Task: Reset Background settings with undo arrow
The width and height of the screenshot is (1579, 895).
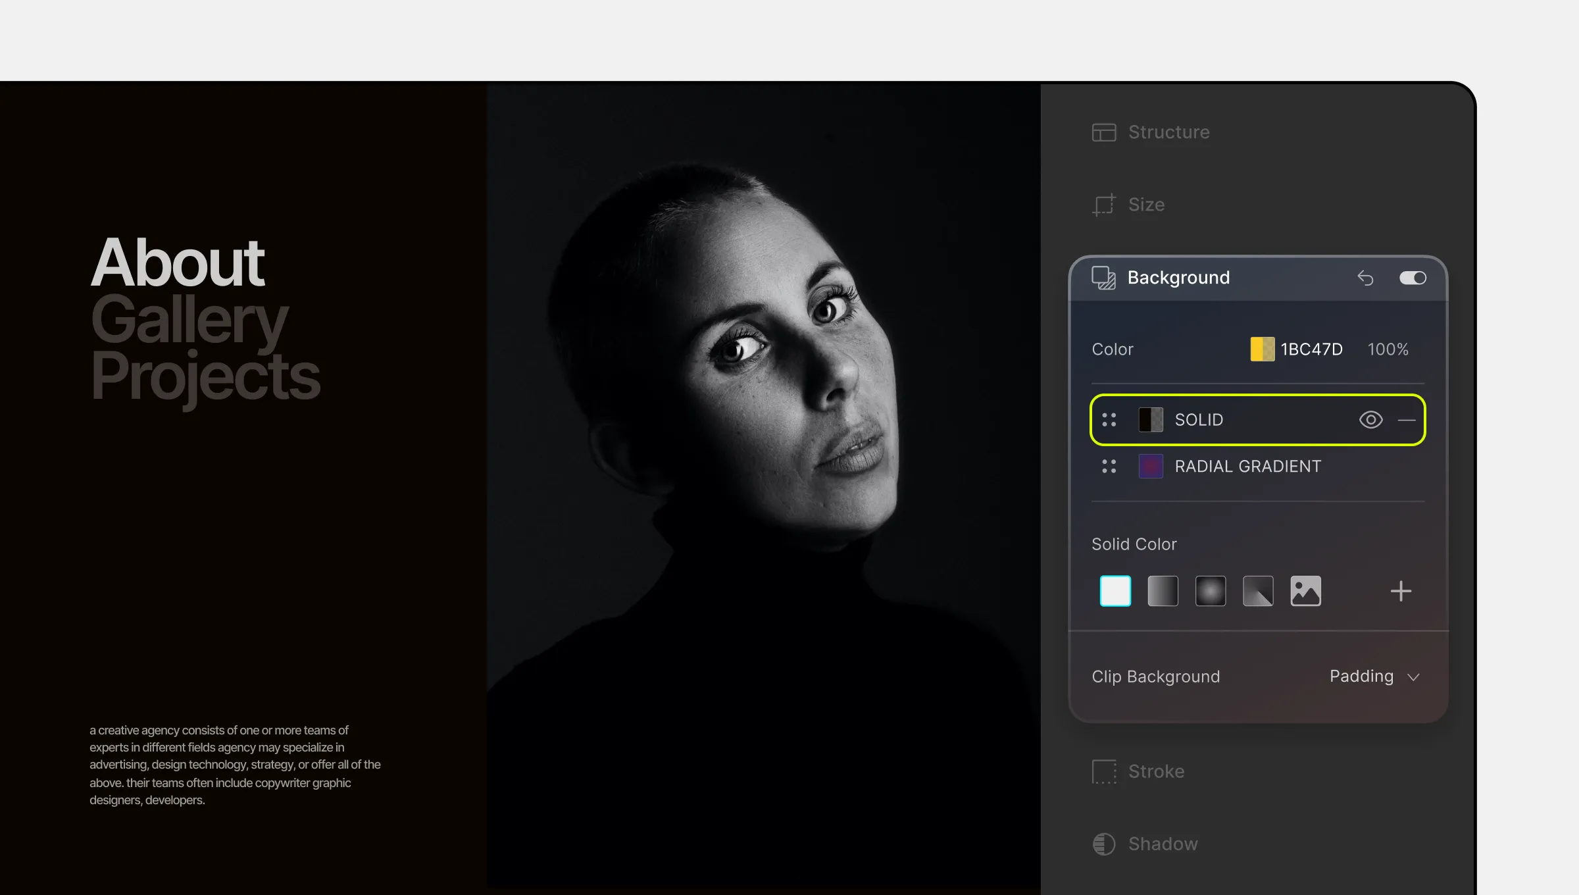Action: 1365,278
